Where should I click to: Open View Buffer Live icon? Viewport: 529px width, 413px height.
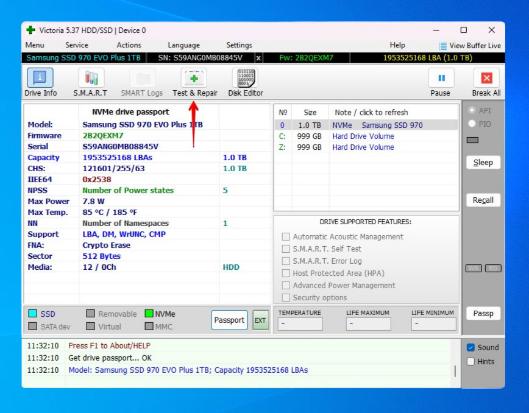coord(443,46)
